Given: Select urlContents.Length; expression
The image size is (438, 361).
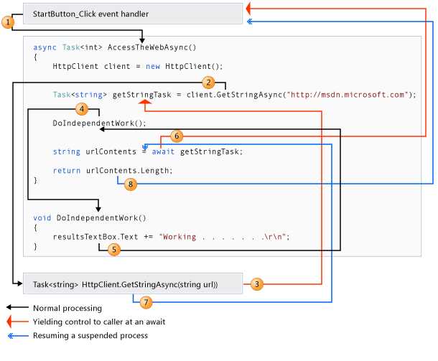Looking at the screenshot, I should pyautogui.click(x=129, y=171).
